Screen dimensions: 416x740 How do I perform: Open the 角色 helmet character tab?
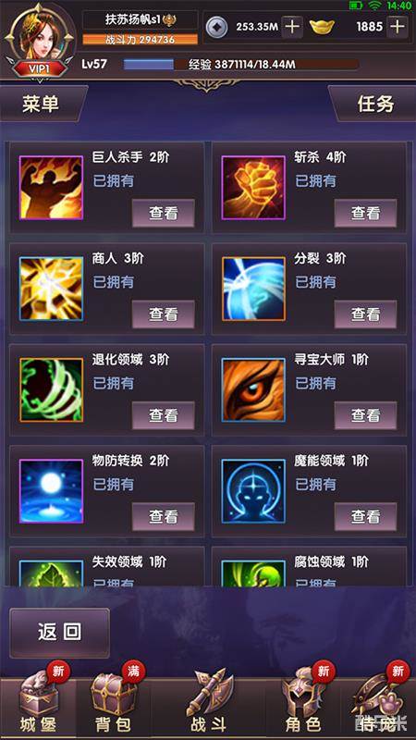tap(303, 703)
